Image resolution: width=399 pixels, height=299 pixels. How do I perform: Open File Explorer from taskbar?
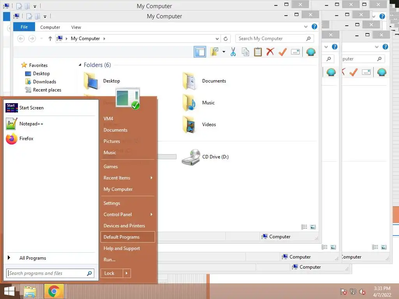click(30, 292)
